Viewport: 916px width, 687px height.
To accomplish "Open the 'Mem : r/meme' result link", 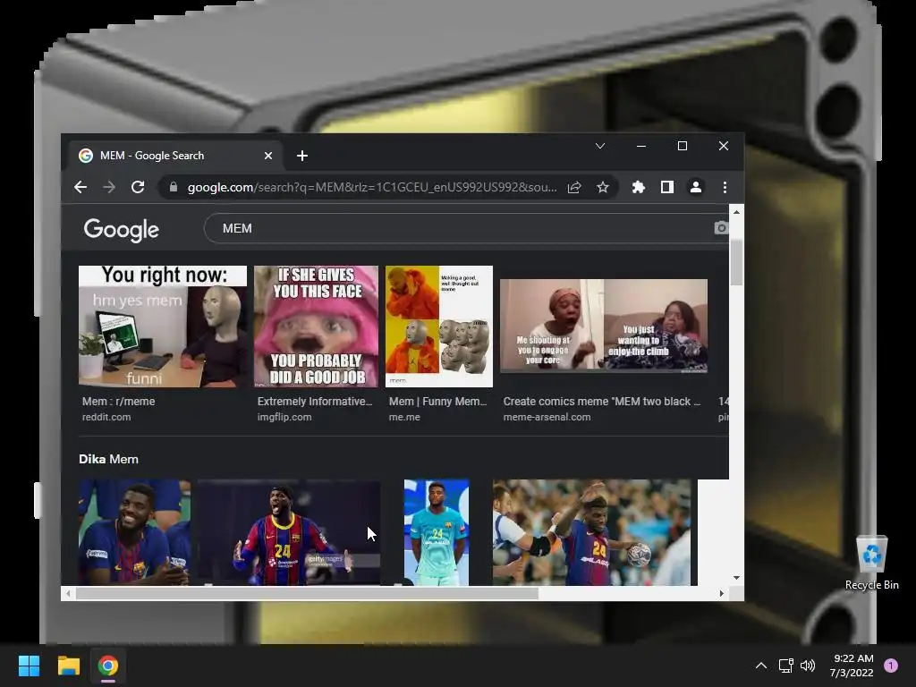I will pyautogui.click(x=119, y=402).
